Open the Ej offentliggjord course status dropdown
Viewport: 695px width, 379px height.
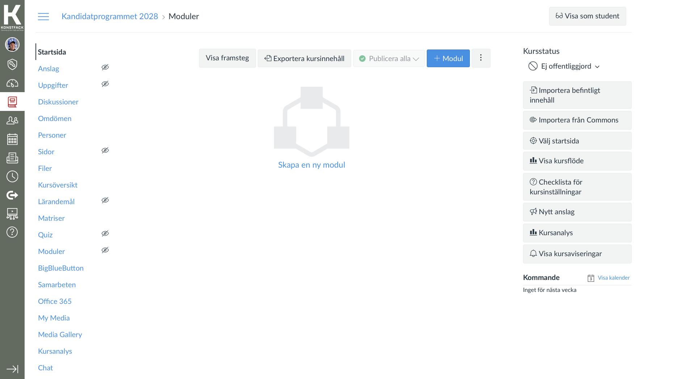[564, 66]
